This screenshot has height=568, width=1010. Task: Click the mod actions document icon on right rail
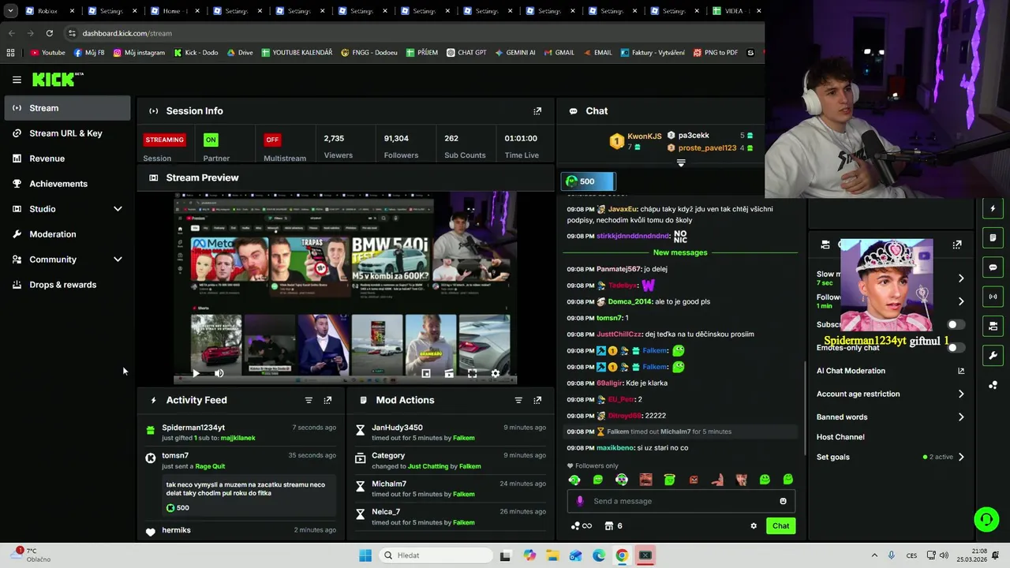[993, 237]
